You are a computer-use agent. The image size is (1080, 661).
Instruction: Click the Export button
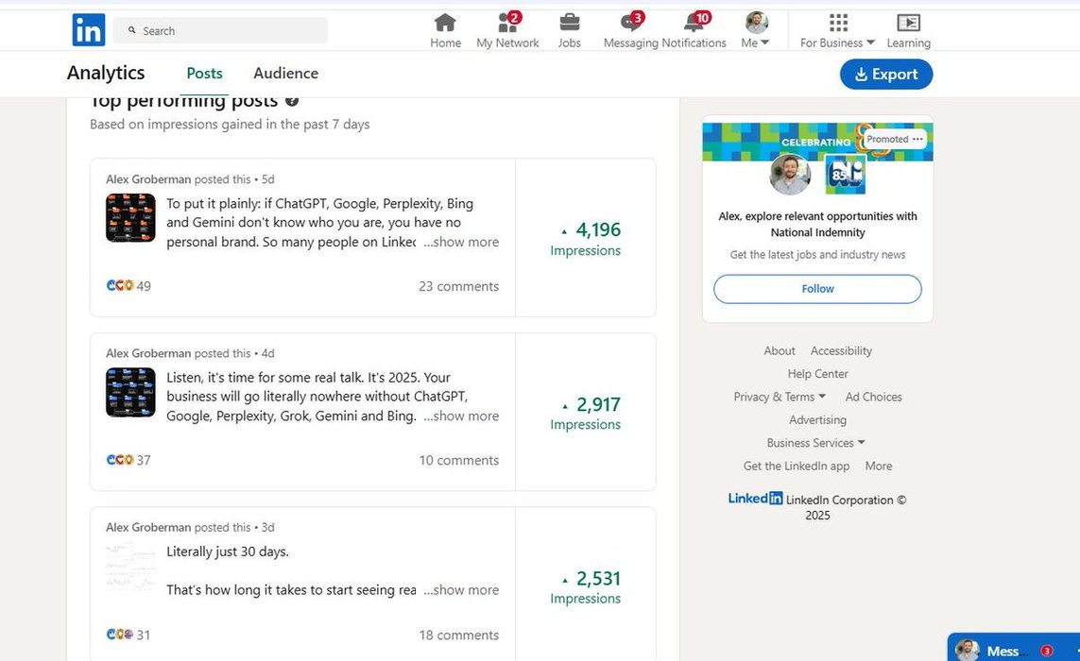pos(885,75)
